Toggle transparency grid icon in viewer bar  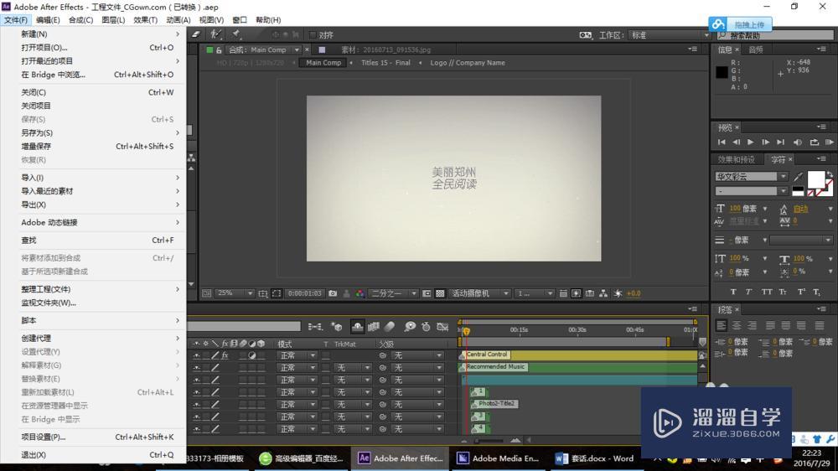click(440, 293)
